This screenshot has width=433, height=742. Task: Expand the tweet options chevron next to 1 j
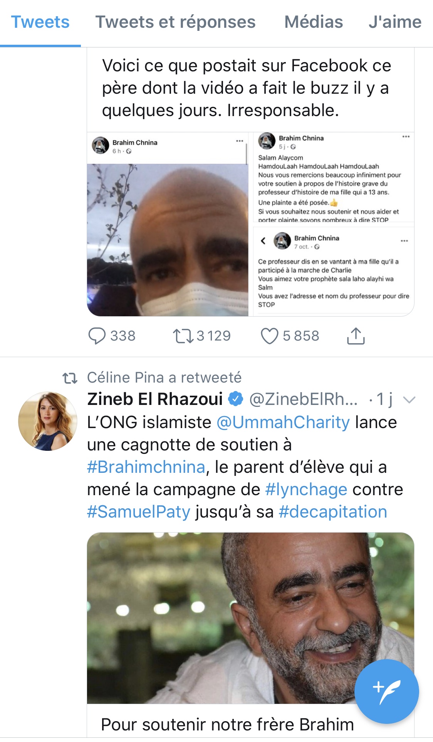(409, 400)
